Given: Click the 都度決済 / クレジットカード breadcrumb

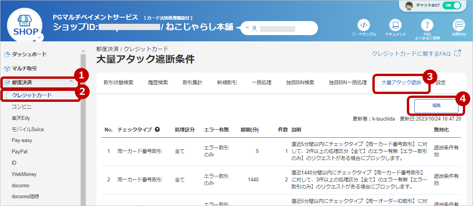Looking at the screenshot, I should 132,49.
